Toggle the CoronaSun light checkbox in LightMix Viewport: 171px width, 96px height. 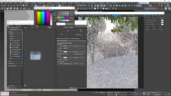point(145,22)
